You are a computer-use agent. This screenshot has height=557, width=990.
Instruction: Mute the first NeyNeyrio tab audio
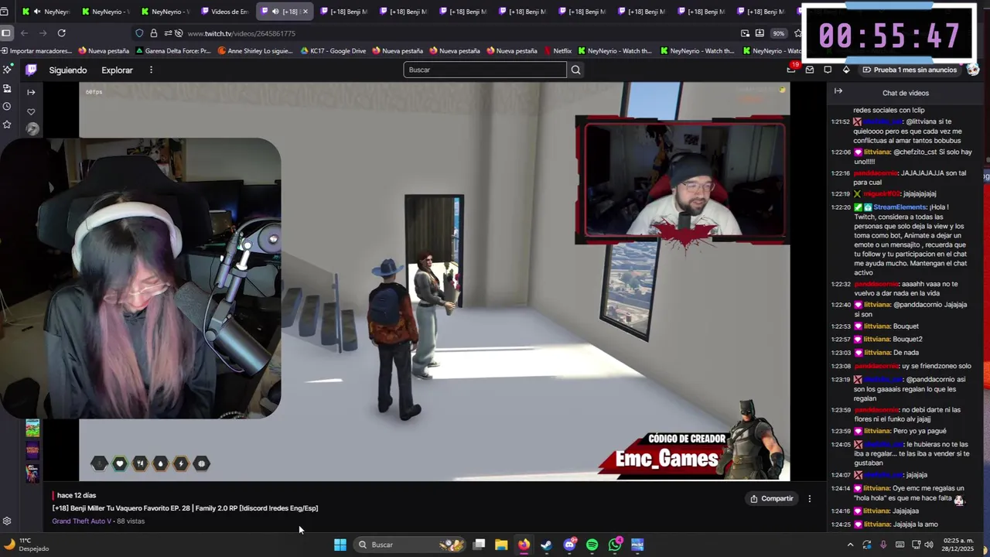pyautogui.click(x=36, y=12)
